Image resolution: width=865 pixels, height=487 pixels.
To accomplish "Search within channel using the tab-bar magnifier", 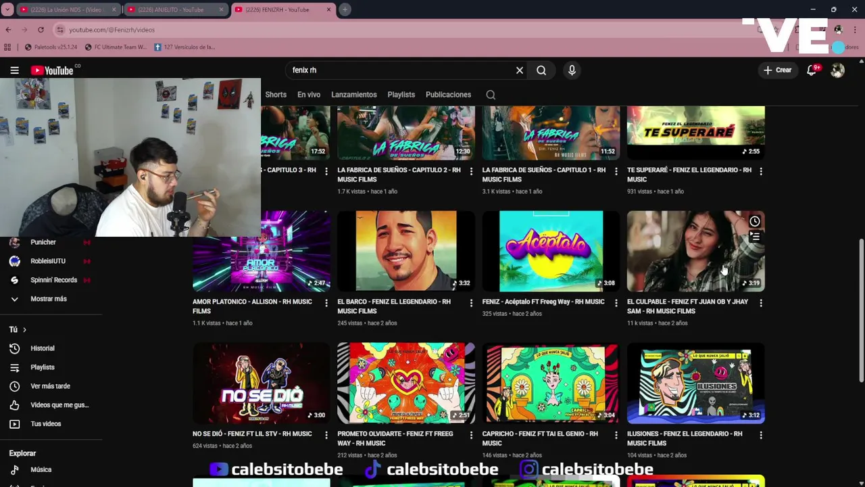I will coord(491,95).
